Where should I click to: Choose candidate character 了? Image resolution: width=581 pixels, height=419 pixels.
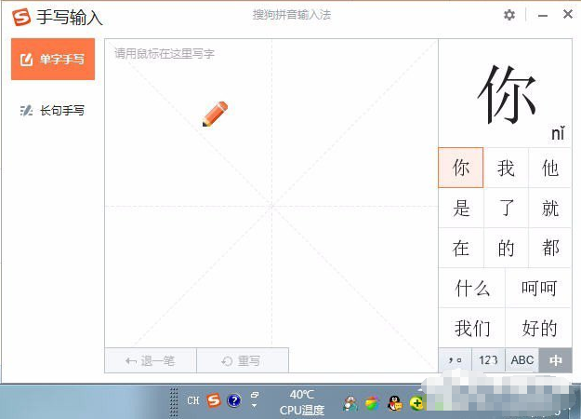point(506,208)
